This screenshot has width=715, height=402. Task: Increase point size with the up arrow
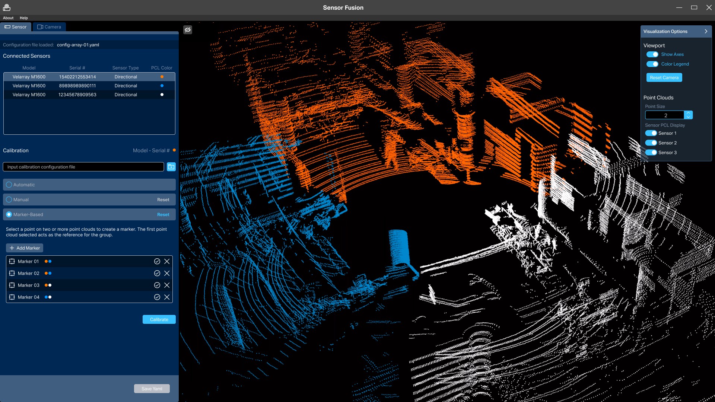coord(689,113)
